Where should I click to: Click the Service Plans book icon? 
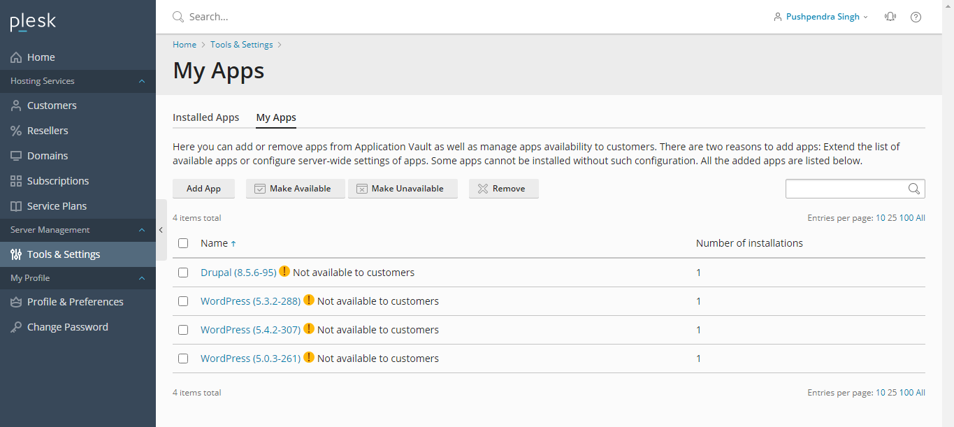[16, 206]
